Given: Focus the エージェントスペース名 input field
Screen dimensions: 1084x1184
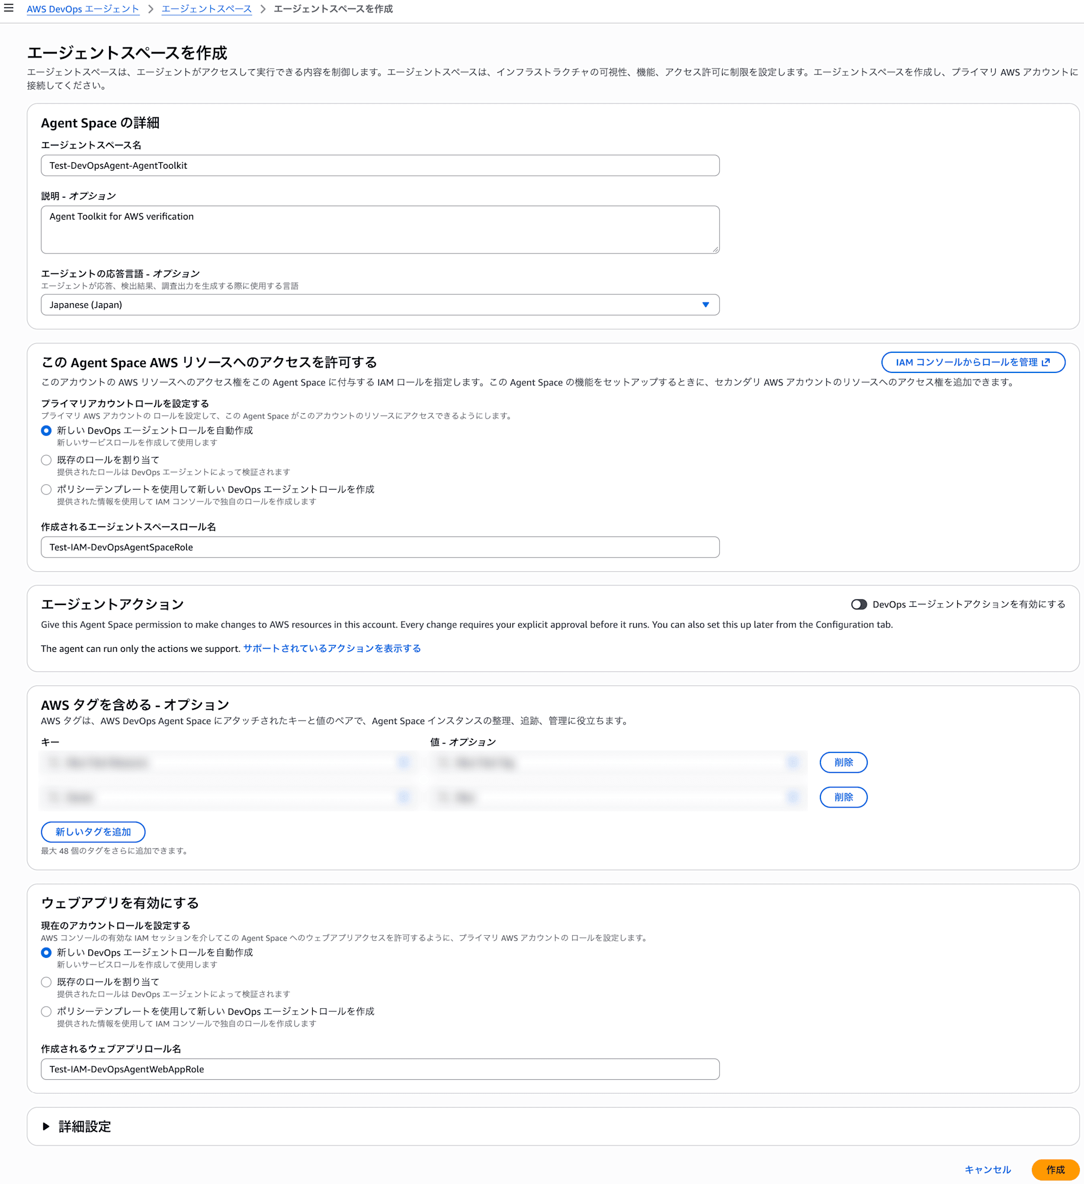Looking at the screenshot, I should [x=380, y=166].
